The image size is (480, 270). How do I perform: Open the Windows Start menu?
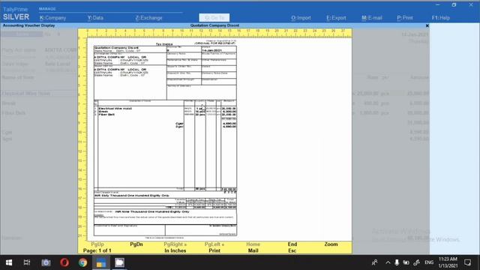[9, 262]
